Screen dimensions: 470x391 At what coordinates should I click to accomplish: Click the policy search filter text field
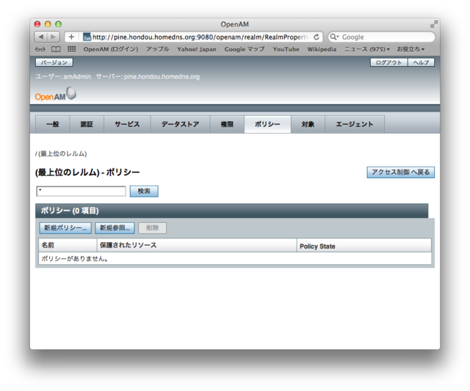[x=81, y=191]
